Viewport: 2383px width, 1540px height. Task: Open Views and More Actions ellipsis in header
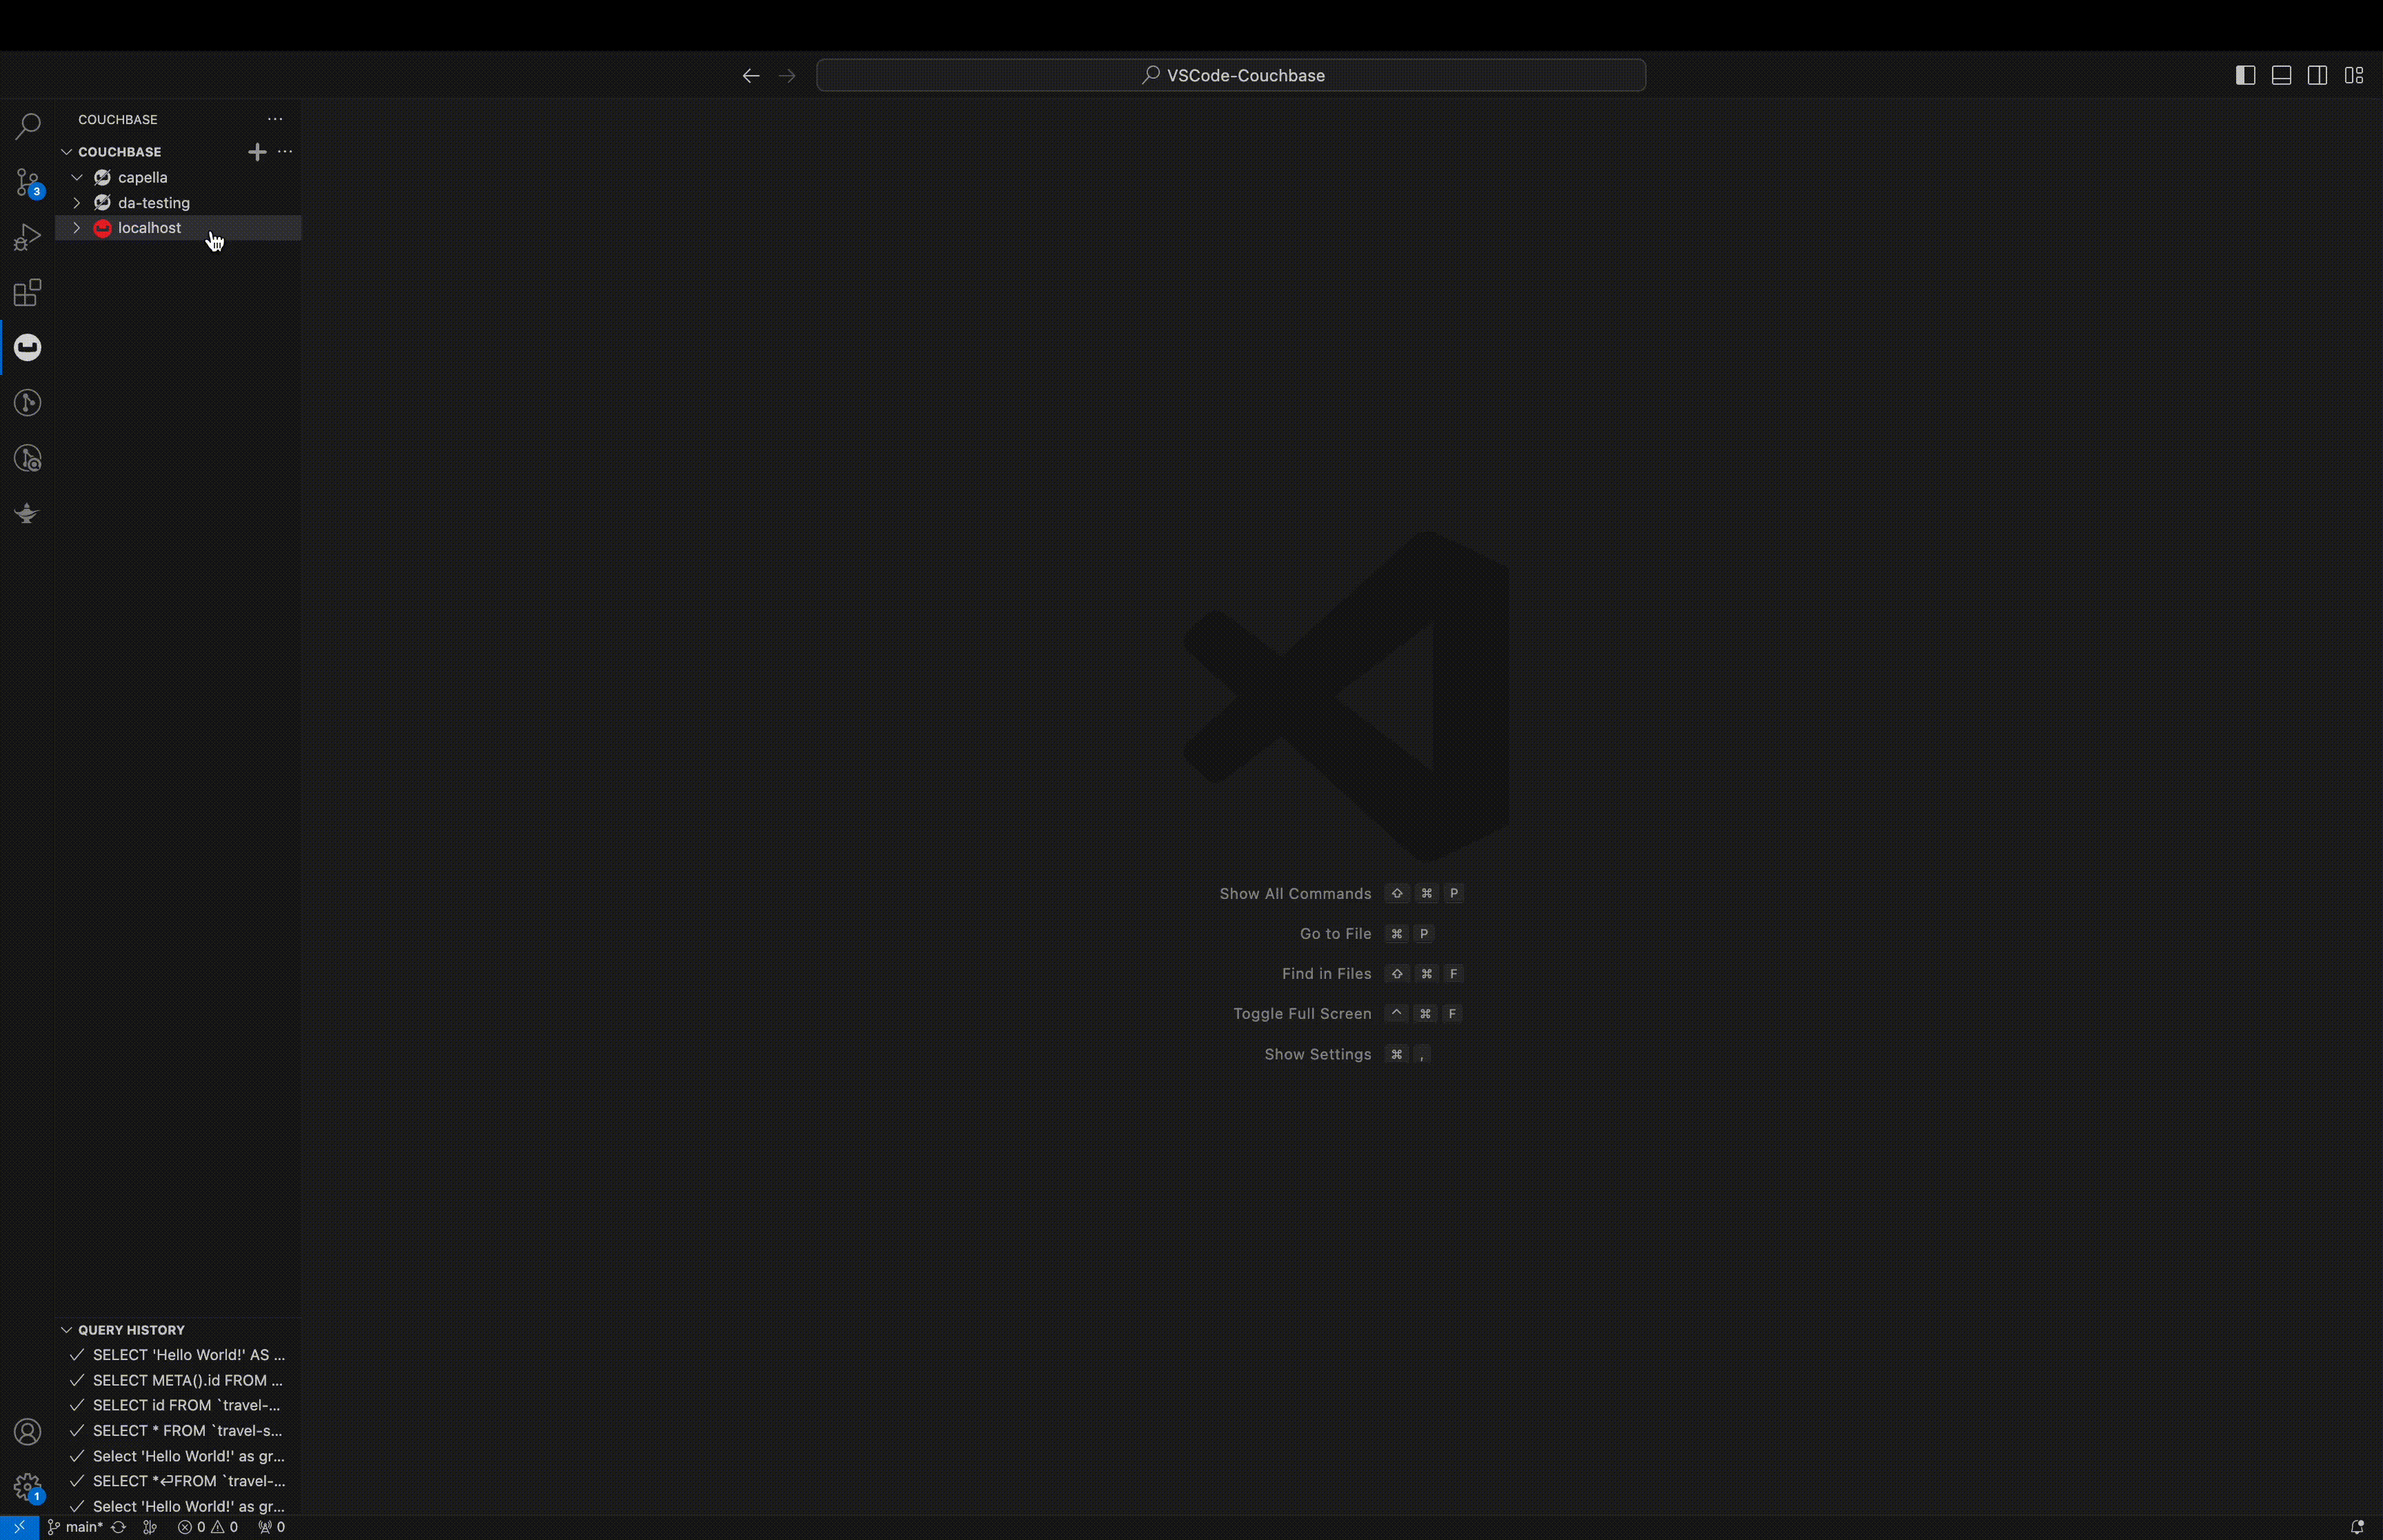(275, 119)
